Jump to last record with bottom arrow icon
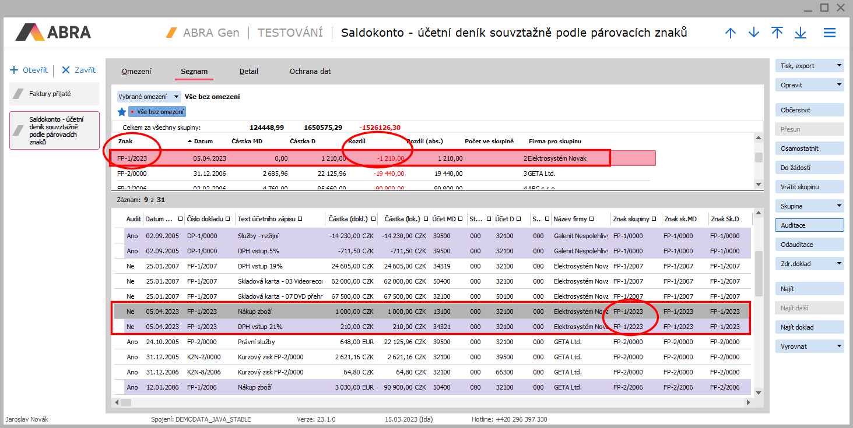This screenshot has height=428, width=853. pos(800,33)
